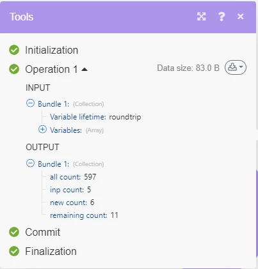Select the Variable lifetime label
258x269 pixels.
click(78, 117)
